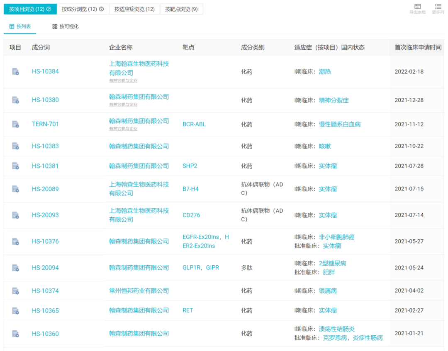Click the RET target link
The width and height of the screenshot is (448, 351).
[x=188, y=310]
